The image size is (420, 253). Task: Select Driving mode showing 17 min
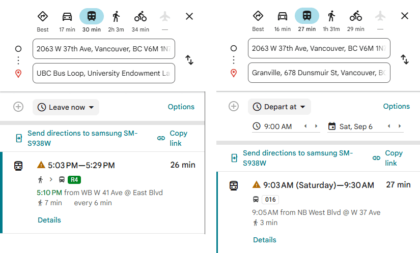click(67, 21)
